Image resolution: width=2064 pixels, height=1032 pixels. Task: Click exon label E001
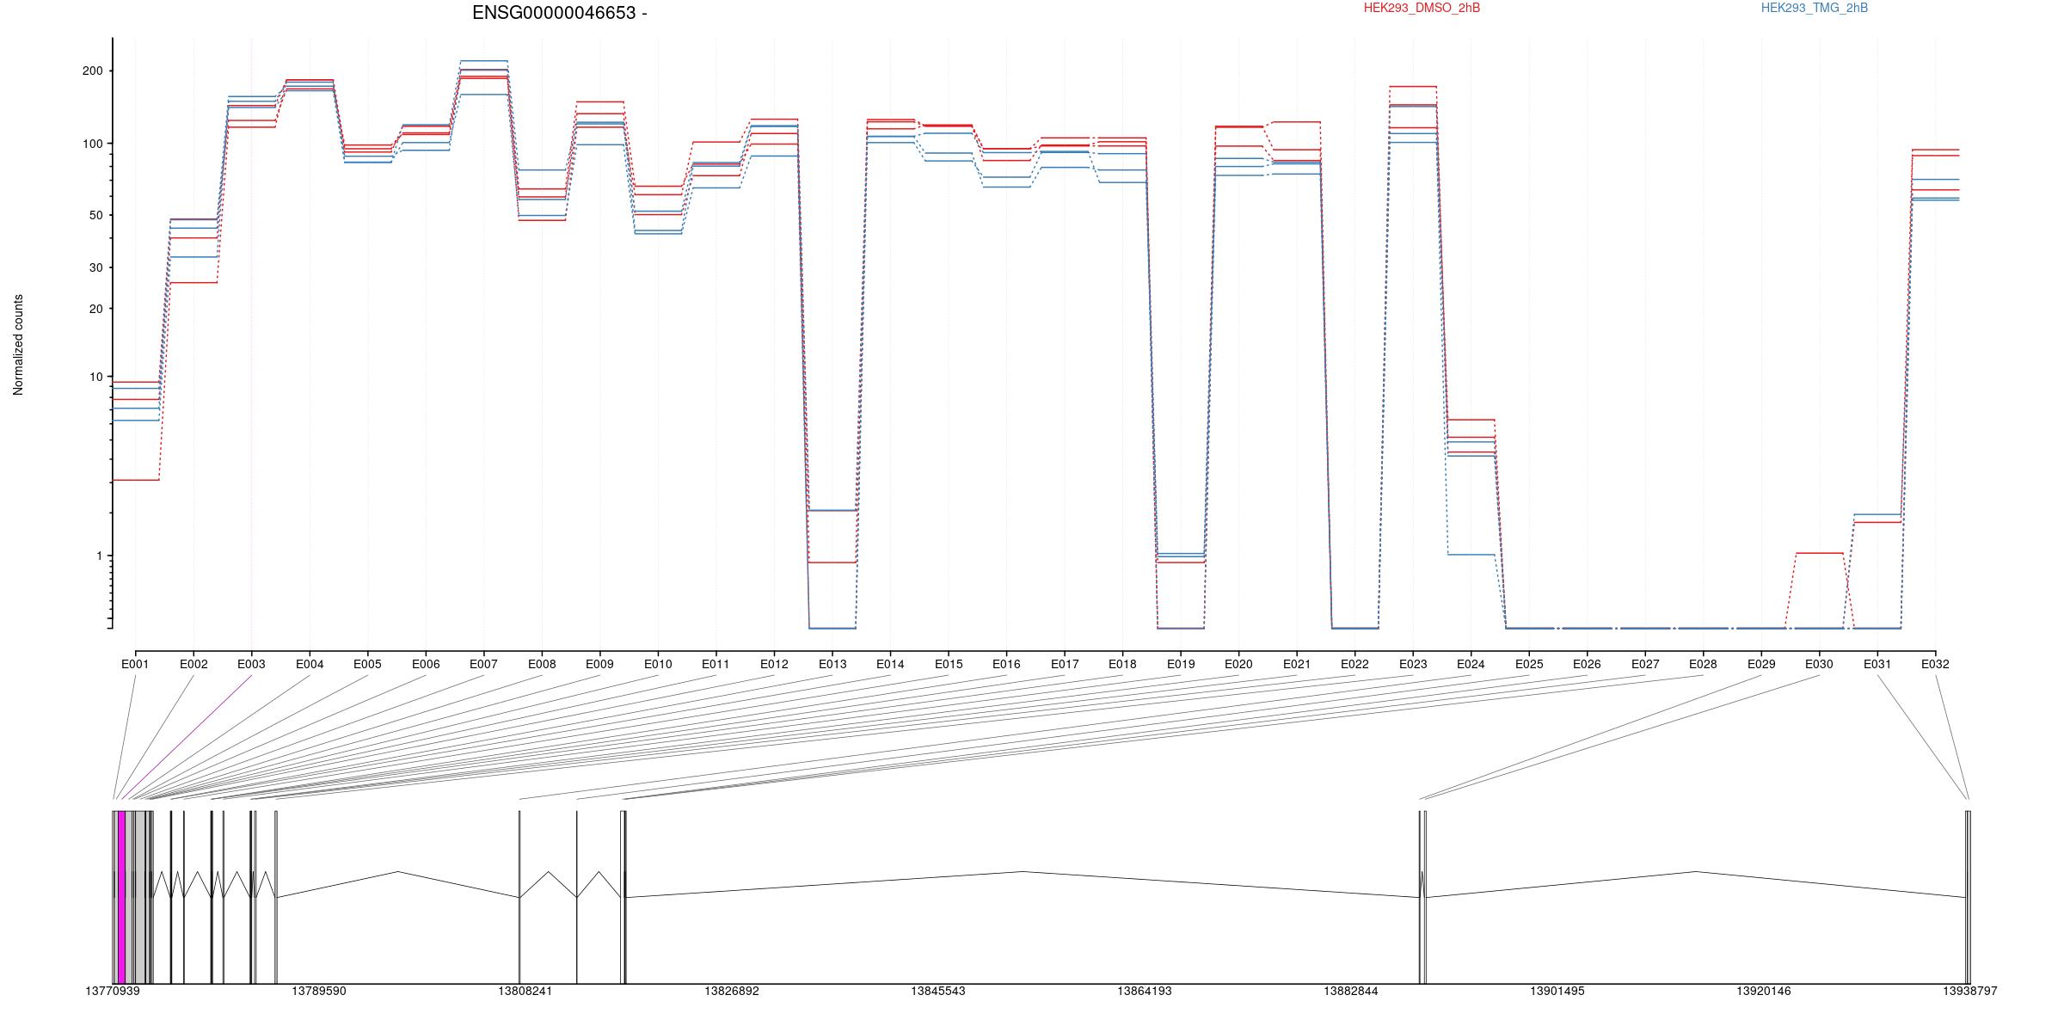[x=135, y=664]
